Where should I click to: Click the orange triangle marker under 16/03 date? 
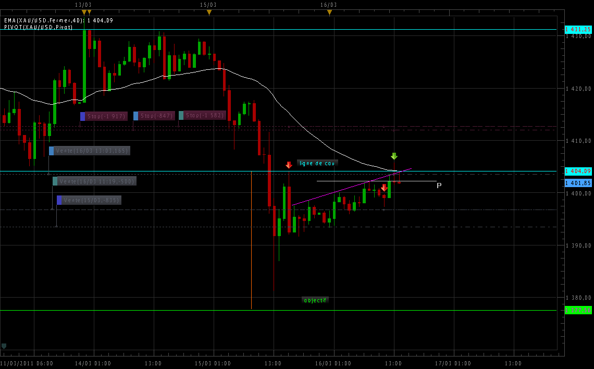329,12
